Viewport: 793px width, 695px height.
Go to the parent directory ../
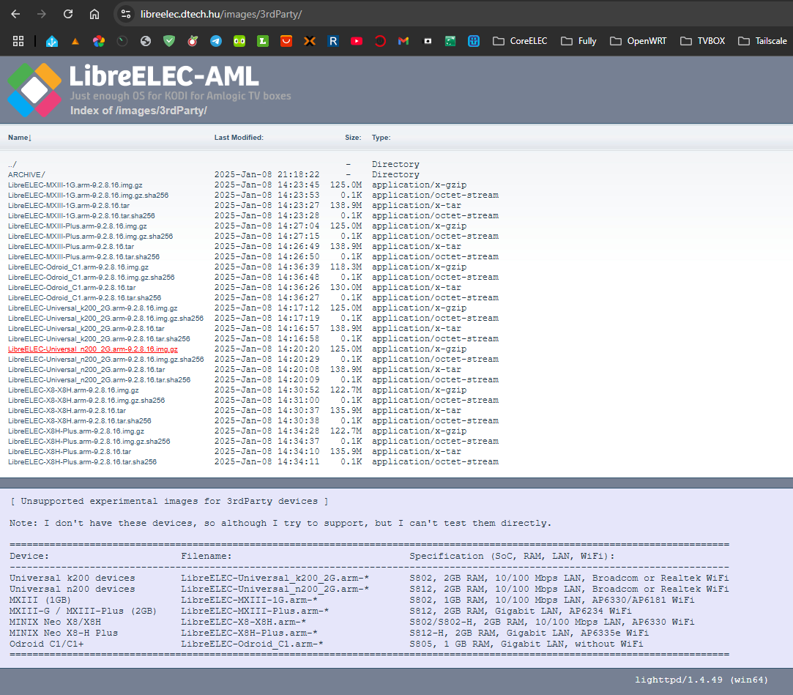pos(12,164)
